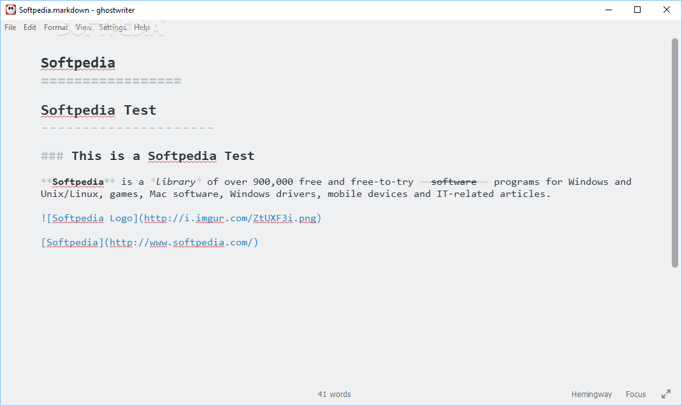Toggle Hemingway mode in status bar
This screenshot has width=682, height=406.
pos(591,395)
